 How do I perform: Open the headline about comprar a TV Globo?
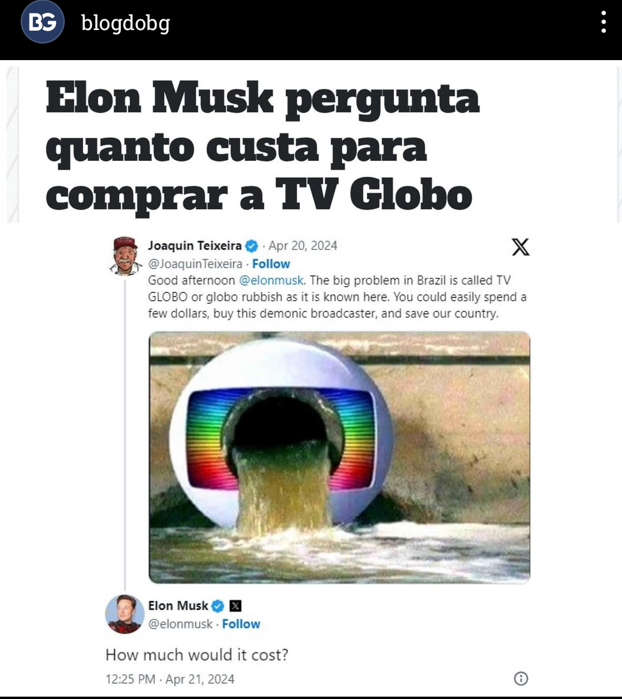coord(263,146)
